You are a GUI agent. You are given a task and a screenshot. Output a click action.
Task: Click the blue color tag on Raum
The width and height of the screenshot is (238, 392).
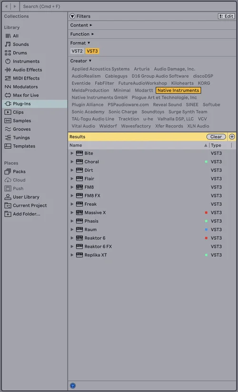pyautogui.click(x=206, y=230)
